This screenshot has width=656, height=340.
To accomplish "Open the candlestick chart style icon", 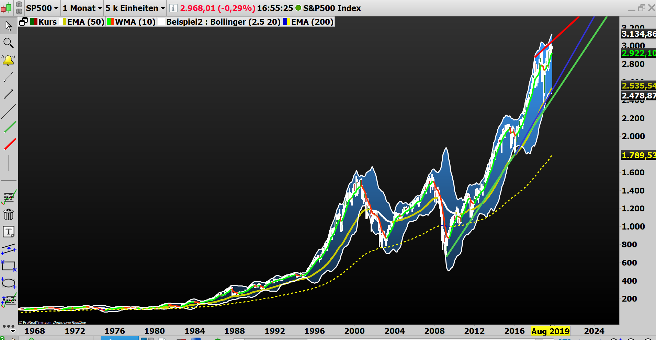I will tap(6, 8).
